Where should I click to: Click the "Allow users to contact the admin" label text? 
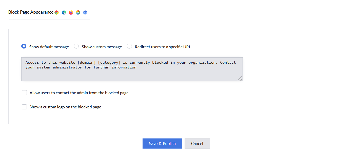pyautogui.click(x=79, y=93)
